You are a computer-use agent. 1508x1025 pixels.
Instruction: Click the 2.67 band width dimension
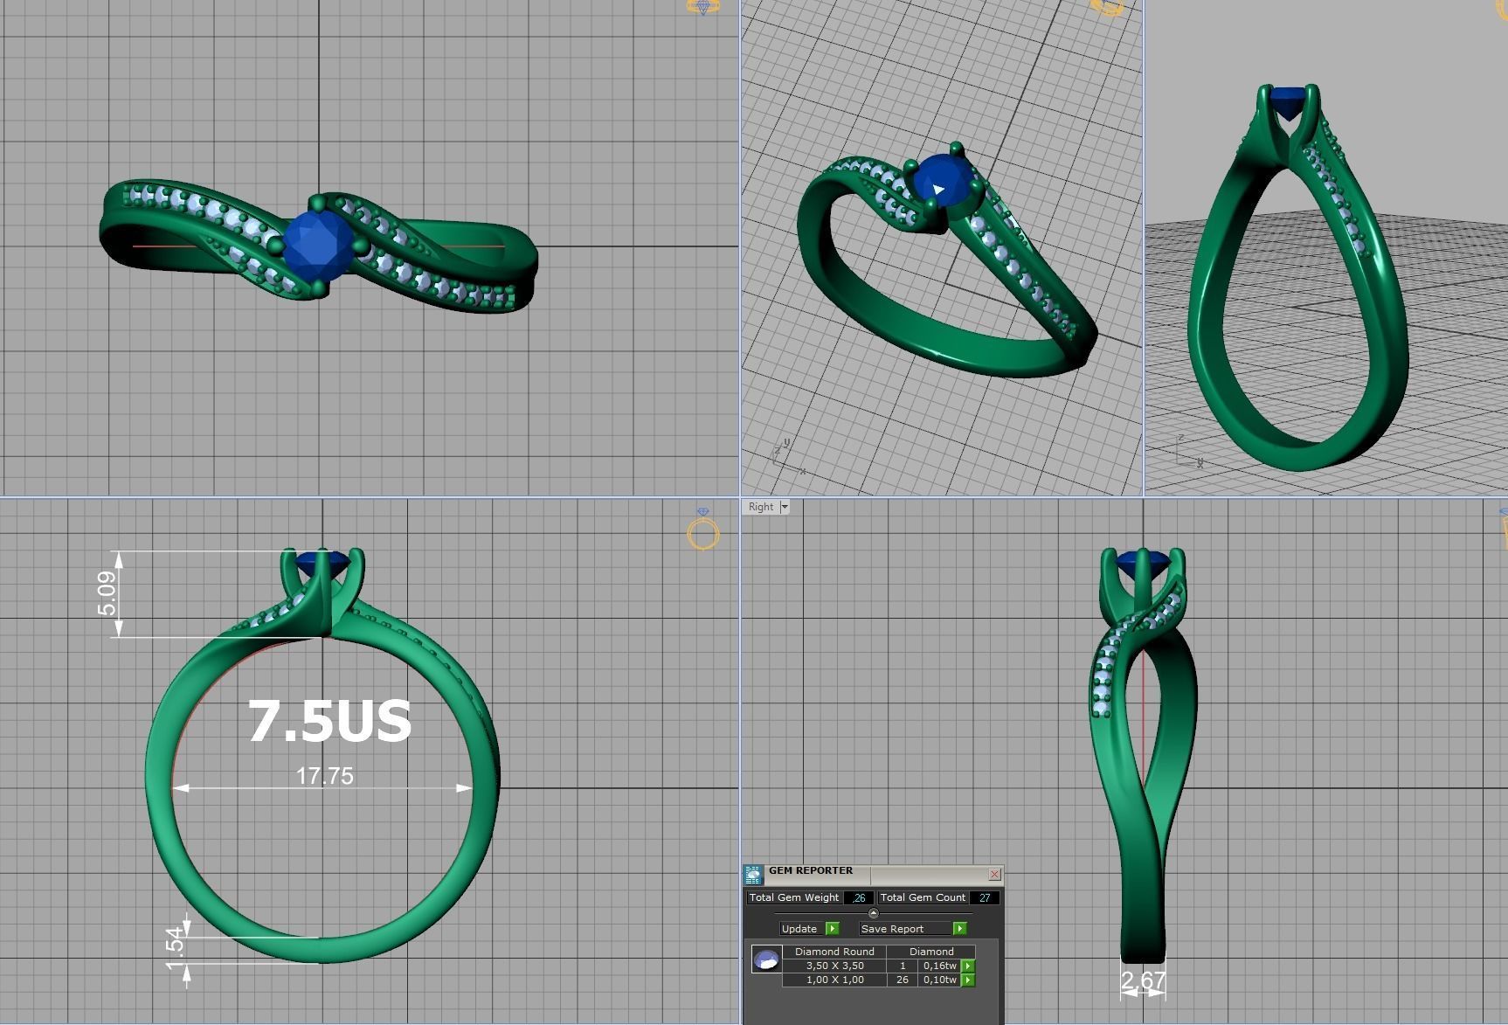[x=1143, y=981]
